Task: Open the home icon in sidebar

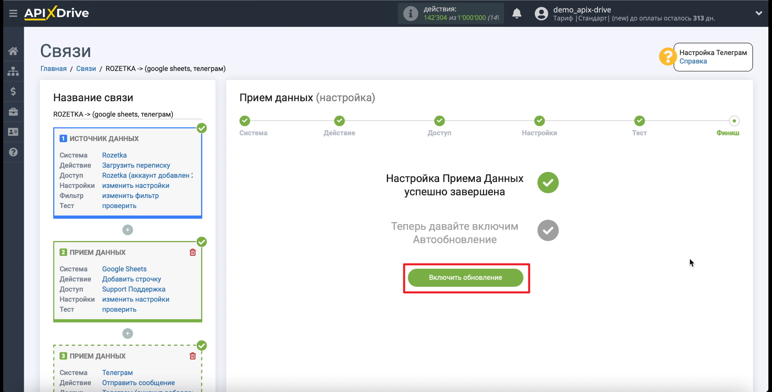Action: pos(13,51)
